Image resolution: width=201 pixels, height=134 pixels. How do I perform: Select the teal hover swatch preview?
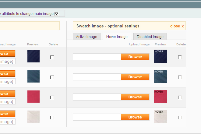(160, 76)
